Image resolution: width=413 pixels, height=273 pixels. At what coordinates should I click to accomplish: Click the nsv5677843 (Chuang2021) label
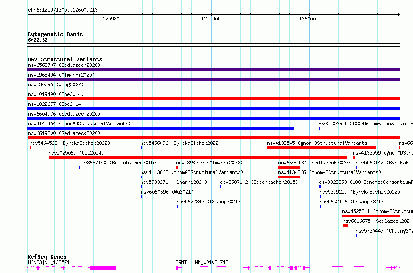pos(208,201)
